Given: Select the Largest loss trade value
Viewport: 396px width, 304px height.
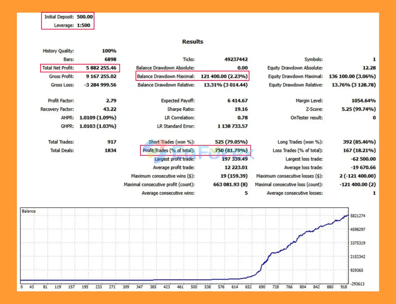Looking at the screenshot, I should pos(363,159).
